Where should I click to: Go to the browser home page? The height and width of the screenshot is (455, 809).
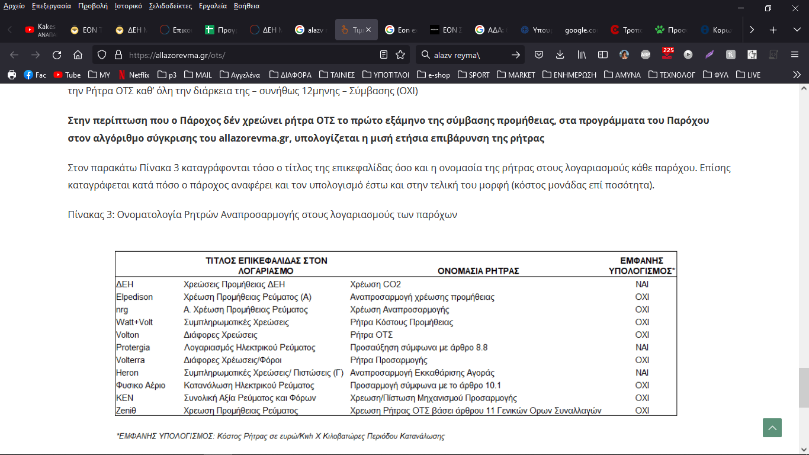coord(78,55)
